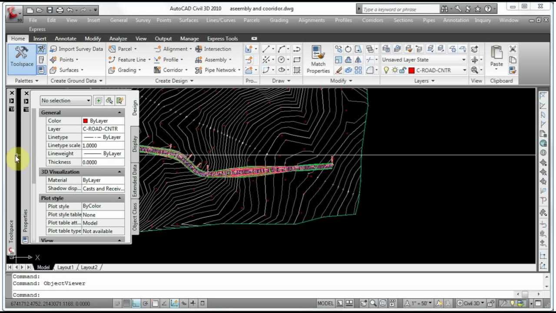Click the search keyword input field
Screen dimensions: 556x313
[400, 9]
